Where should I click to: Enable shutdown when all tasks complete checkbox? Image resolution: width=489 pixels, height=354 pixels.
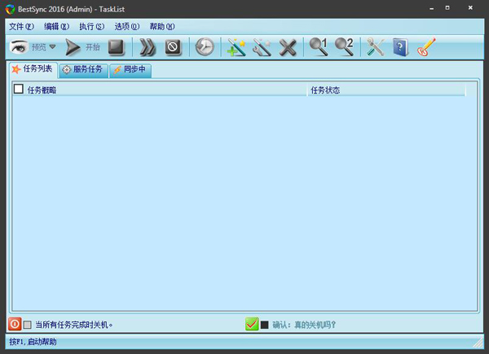click(x=28, y=325)
